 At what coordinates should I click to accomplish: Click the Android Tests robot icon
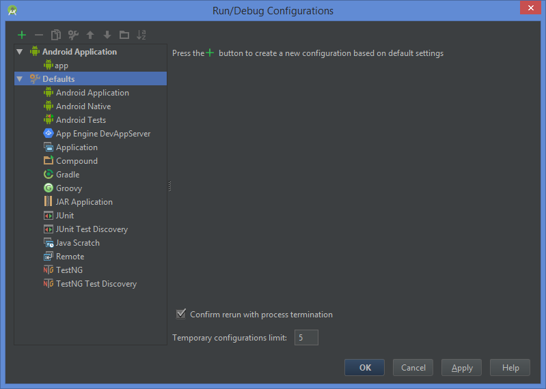49,119
